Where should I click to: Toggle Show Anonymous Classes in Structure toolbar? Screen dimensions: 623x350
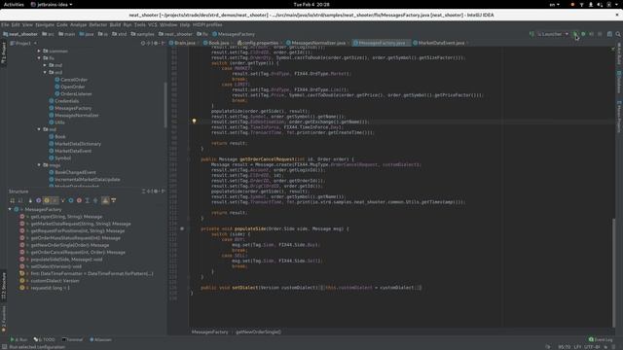[71, 200]
